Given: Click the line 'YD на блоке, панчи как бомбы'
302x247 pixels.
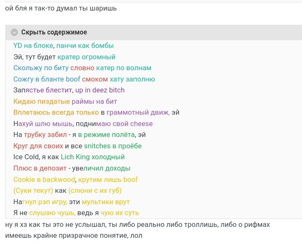Looking at the screenshot, I should (63, 46).
